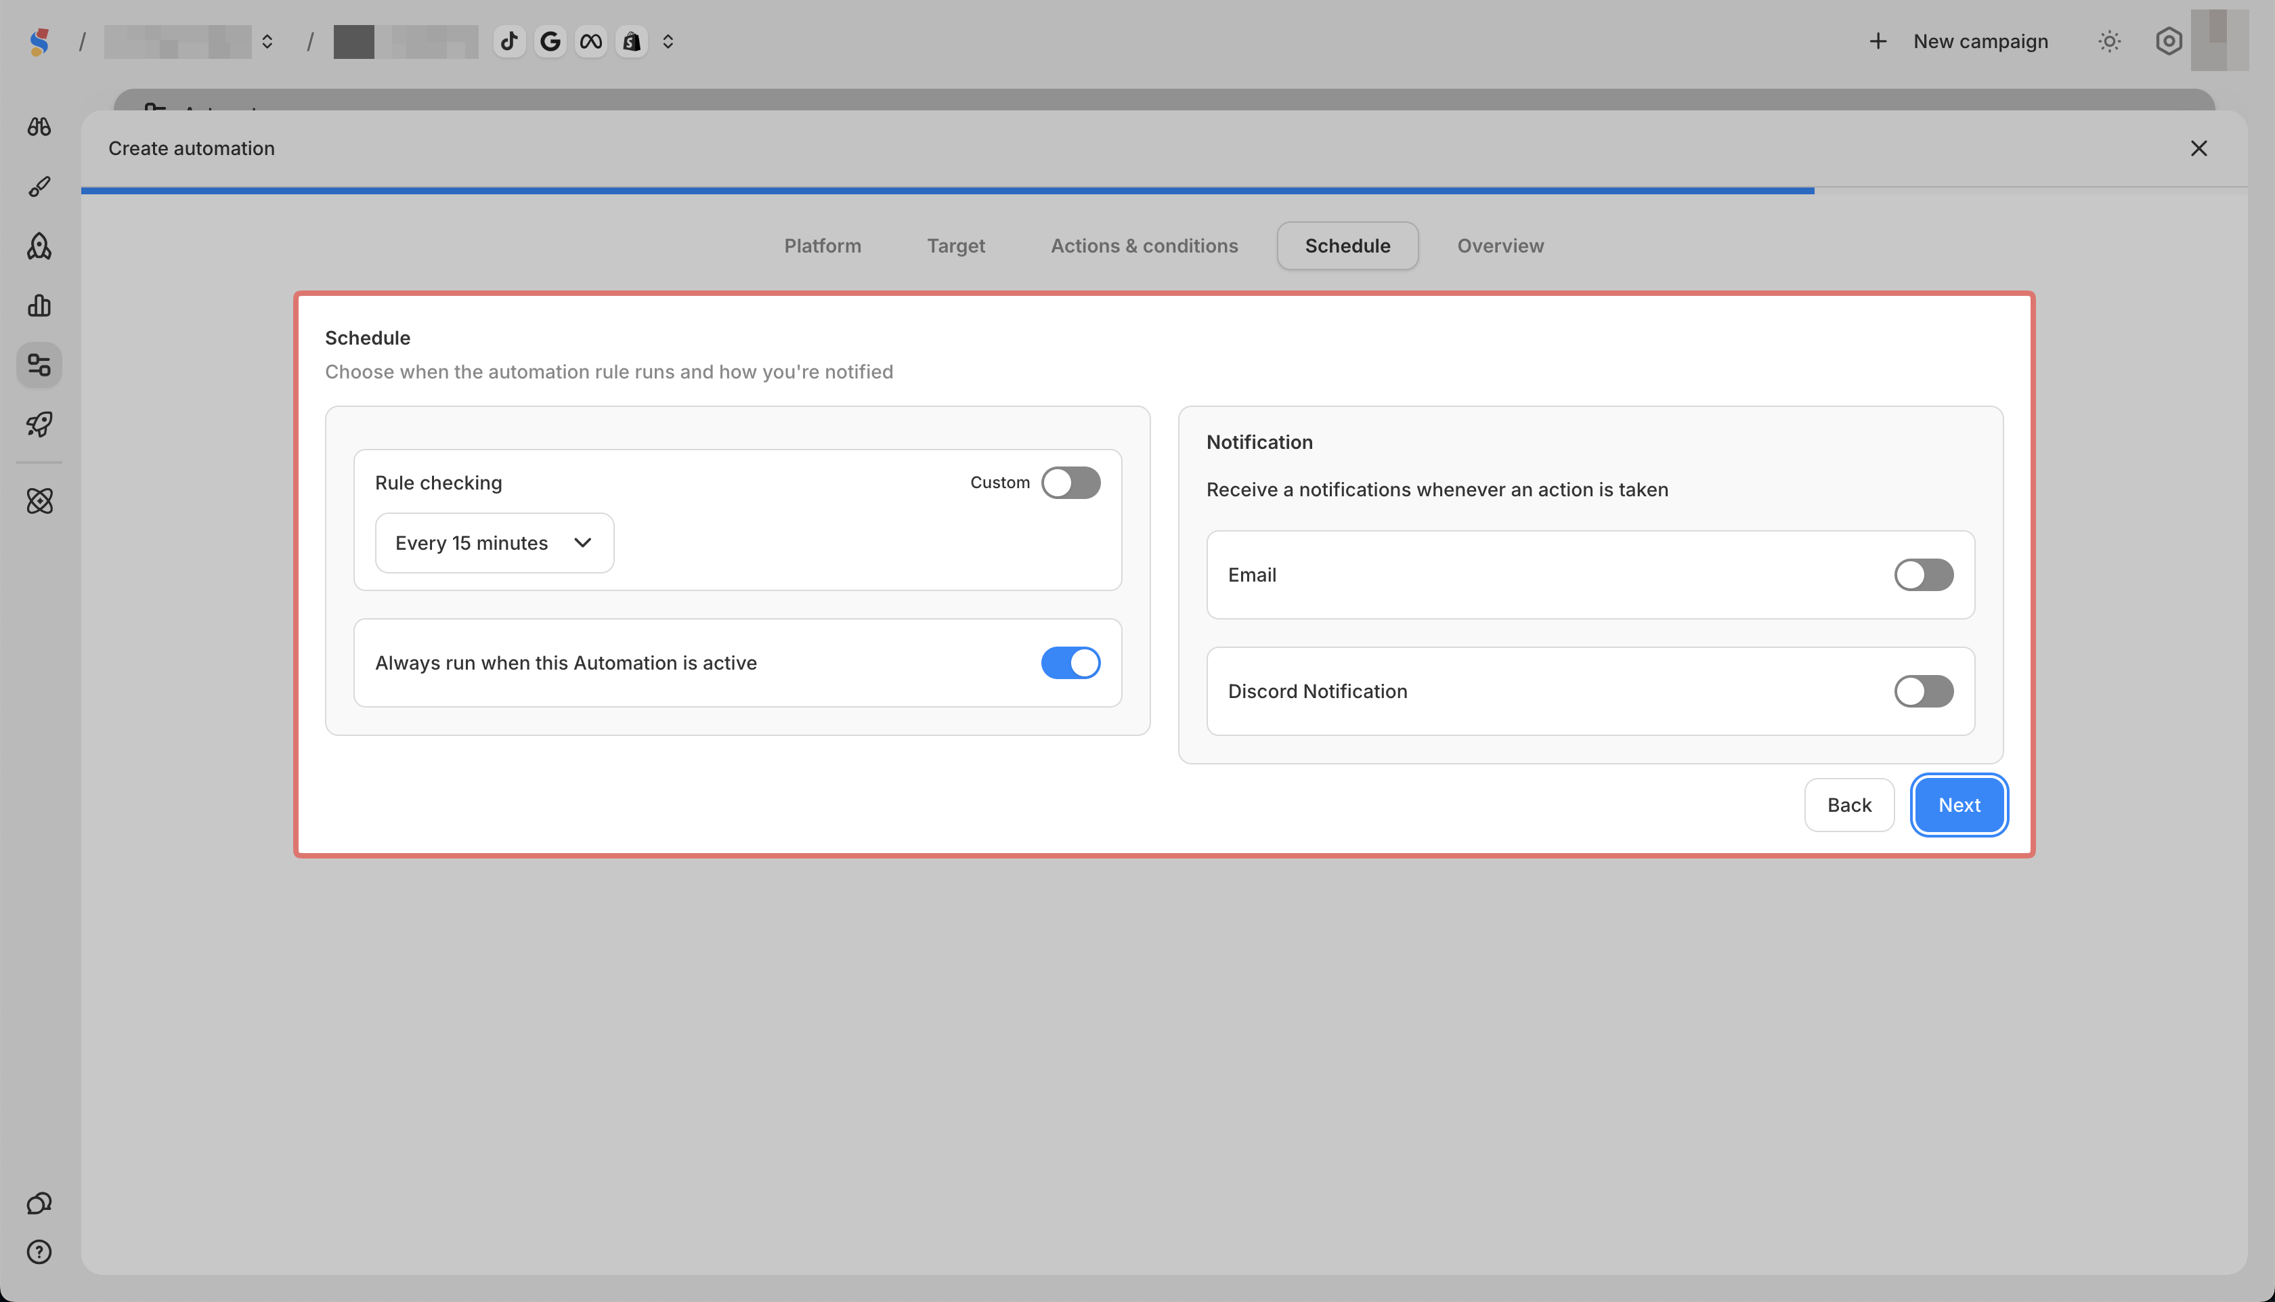Click the TikTok platform icon
This screenshot has width=2275, height=1302.
tap(509, 41)
